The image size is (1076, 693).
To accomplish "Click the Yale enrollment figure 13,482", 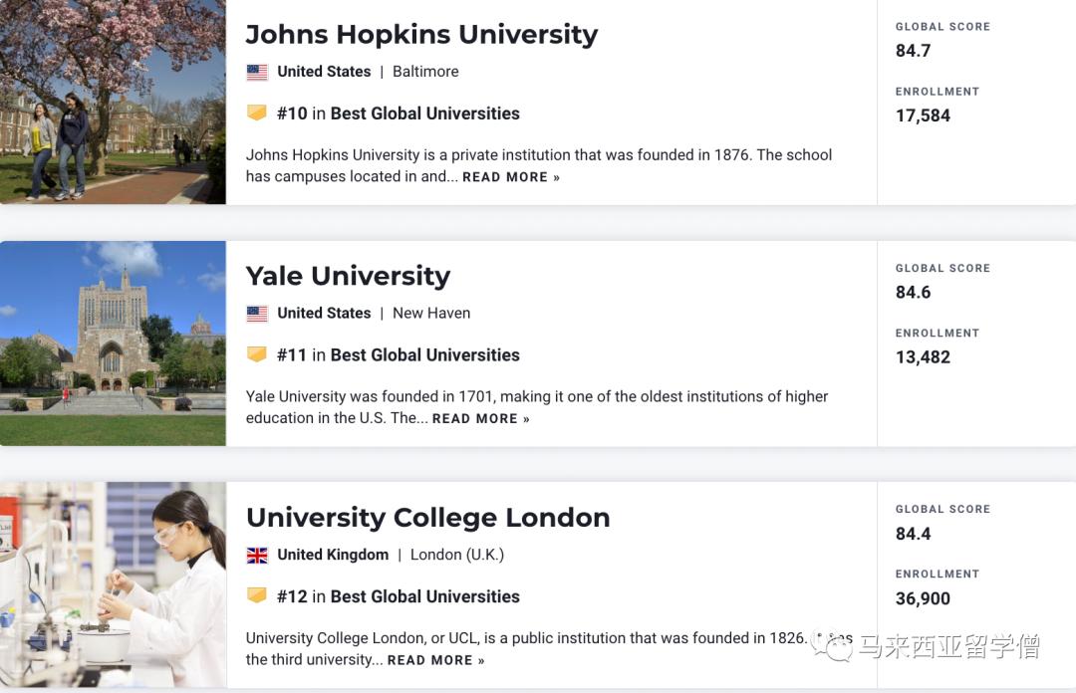I will pos(923,357).
